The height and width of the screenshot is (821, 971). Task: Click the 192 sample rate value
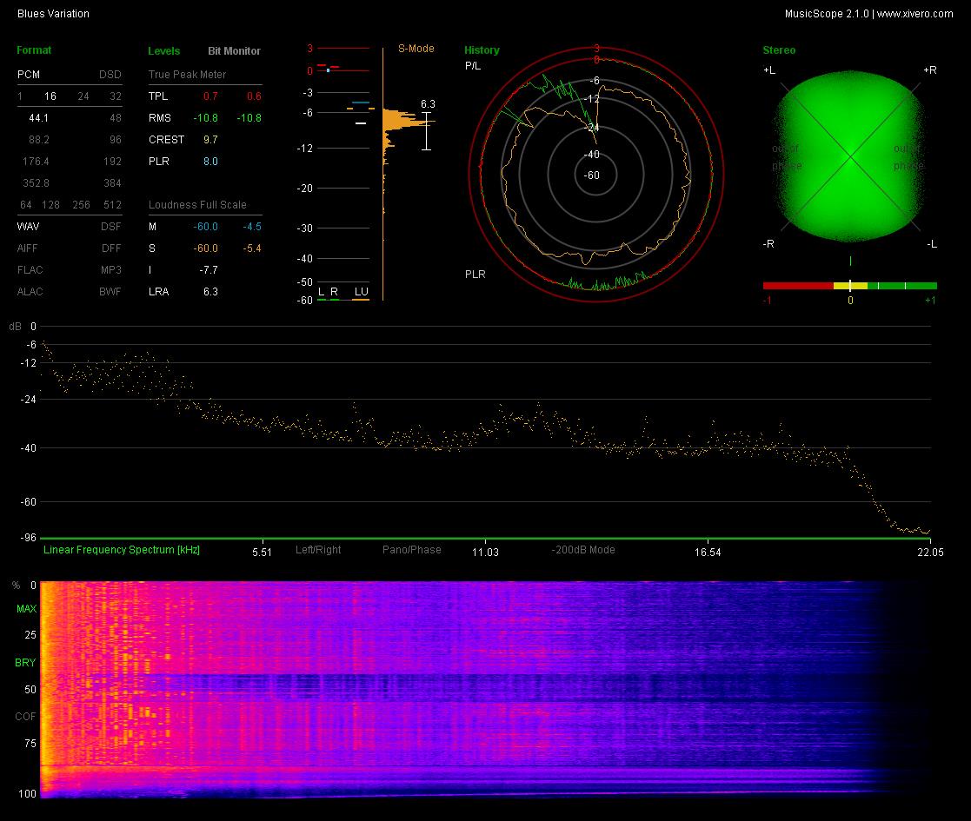(x=112, y=162)
